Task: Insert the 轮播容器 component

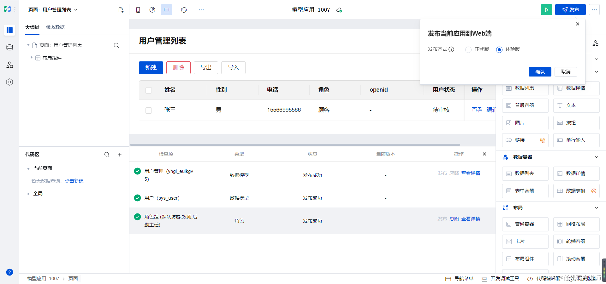Action: point(576,241)
